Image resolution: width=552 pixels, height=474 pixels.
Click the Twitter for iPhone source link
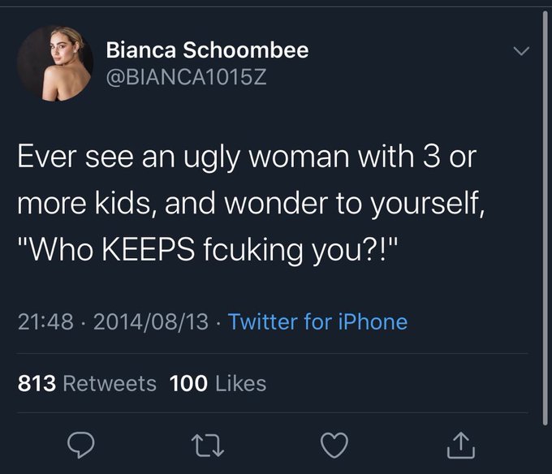coord(317,322)
